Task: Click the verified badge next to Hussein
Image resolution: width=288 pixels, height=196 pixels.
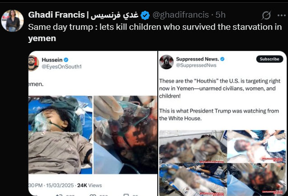Action: pyautogui.click(x=66, y=60)
